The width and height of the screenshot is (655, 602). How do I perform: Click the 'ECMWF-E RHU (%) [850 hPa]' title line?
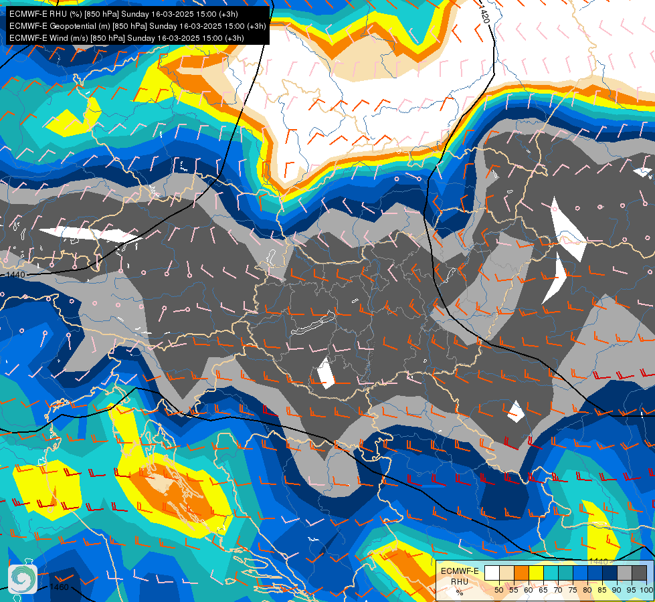click(124, 14)
